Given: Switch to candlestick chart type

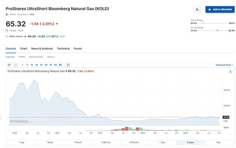Looking at the screenshot, I should click(x=9, y=65).
